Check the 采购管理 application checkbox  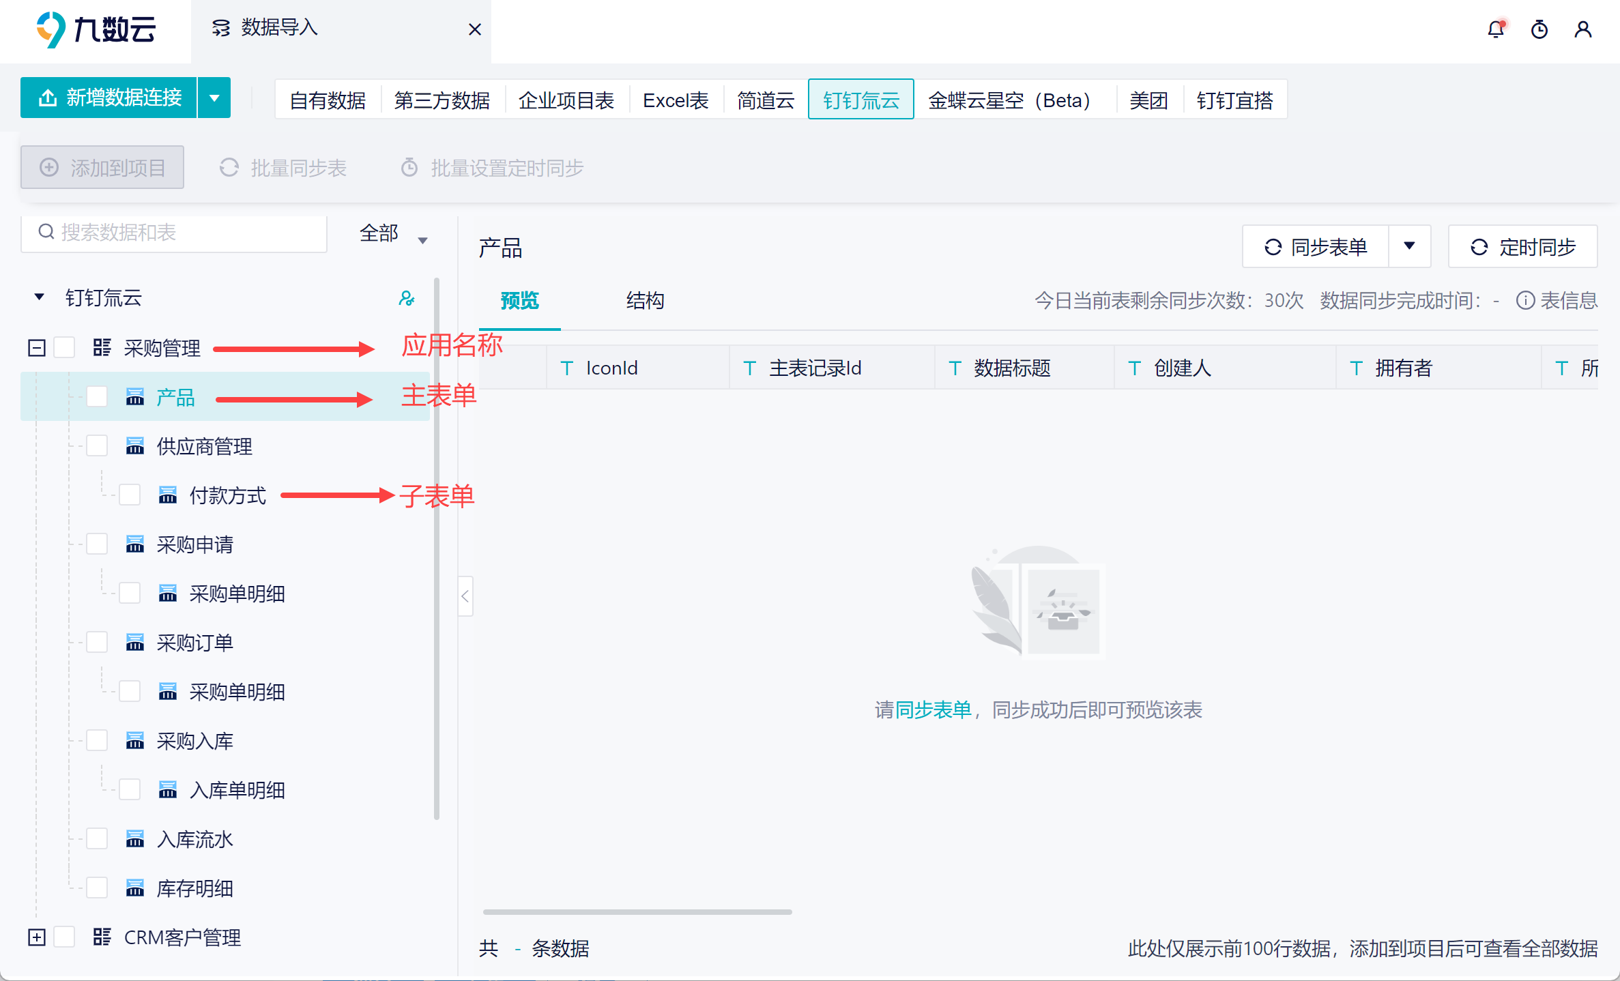coord(65,348)
